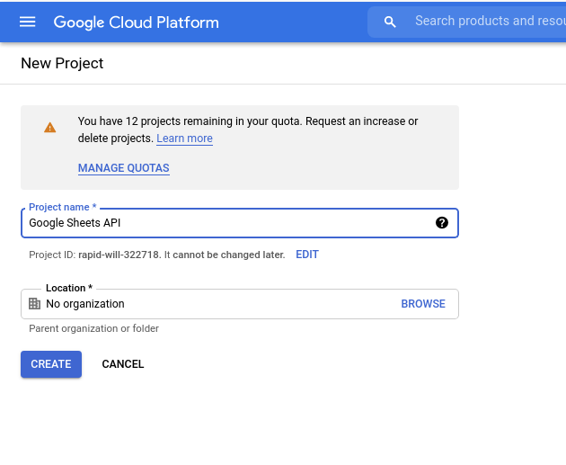Click the Google Cloud Platform logo text
This screenshot has width=566, height=465.
tap(136, 22)
